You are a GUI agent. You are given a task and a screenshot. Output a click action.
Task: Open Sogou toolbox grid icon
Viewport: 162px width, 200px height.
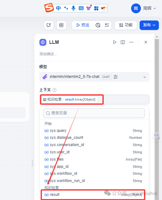point(96,8)
